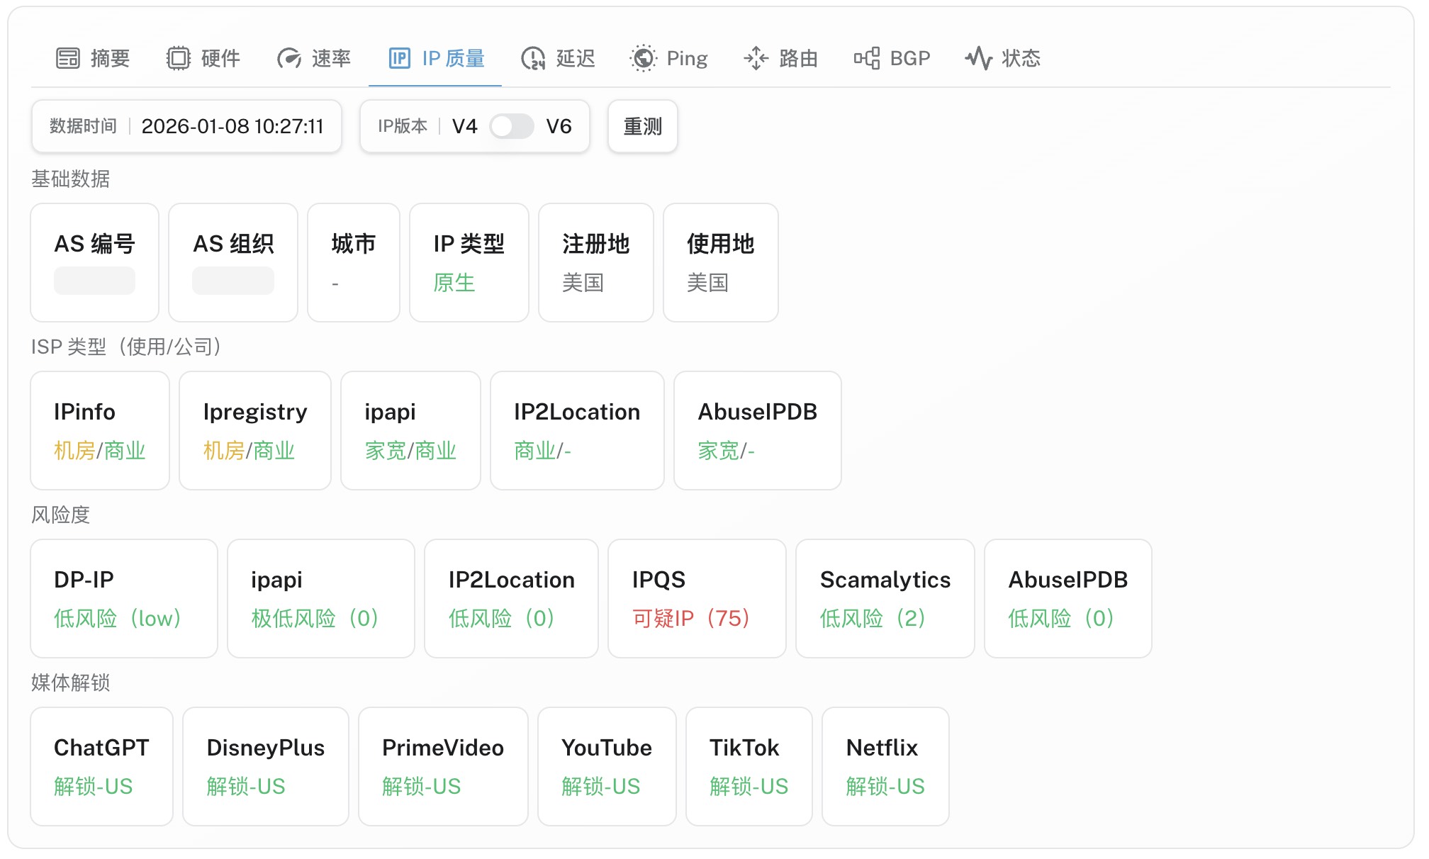Click the Netflix 解锁-US card
This screenshot has height=859, width=1429.
click(885, 766)
